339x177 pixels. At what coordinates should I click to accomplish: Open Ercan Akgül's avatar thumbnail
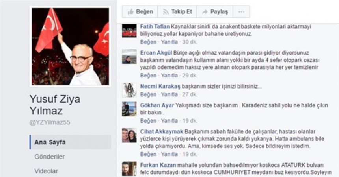[129, 57]
